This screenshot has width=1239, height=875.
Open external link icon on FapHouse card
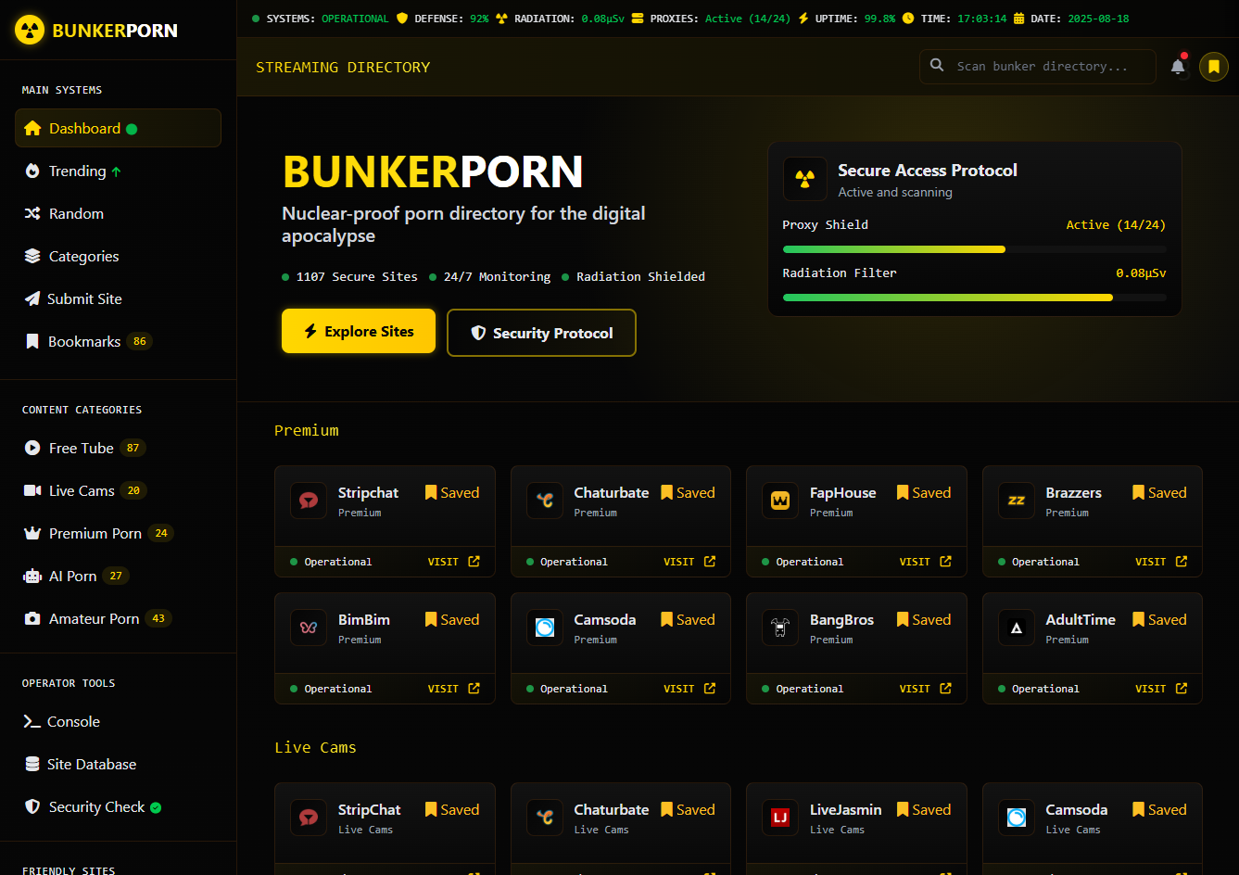click(x=945, y=562)
